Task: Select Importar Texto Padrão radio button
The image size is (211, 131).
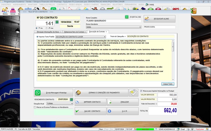Action: 37,37
